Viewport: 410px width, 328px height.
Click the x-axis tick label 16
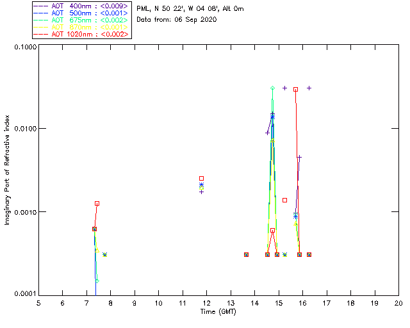(x=302, y=303)
